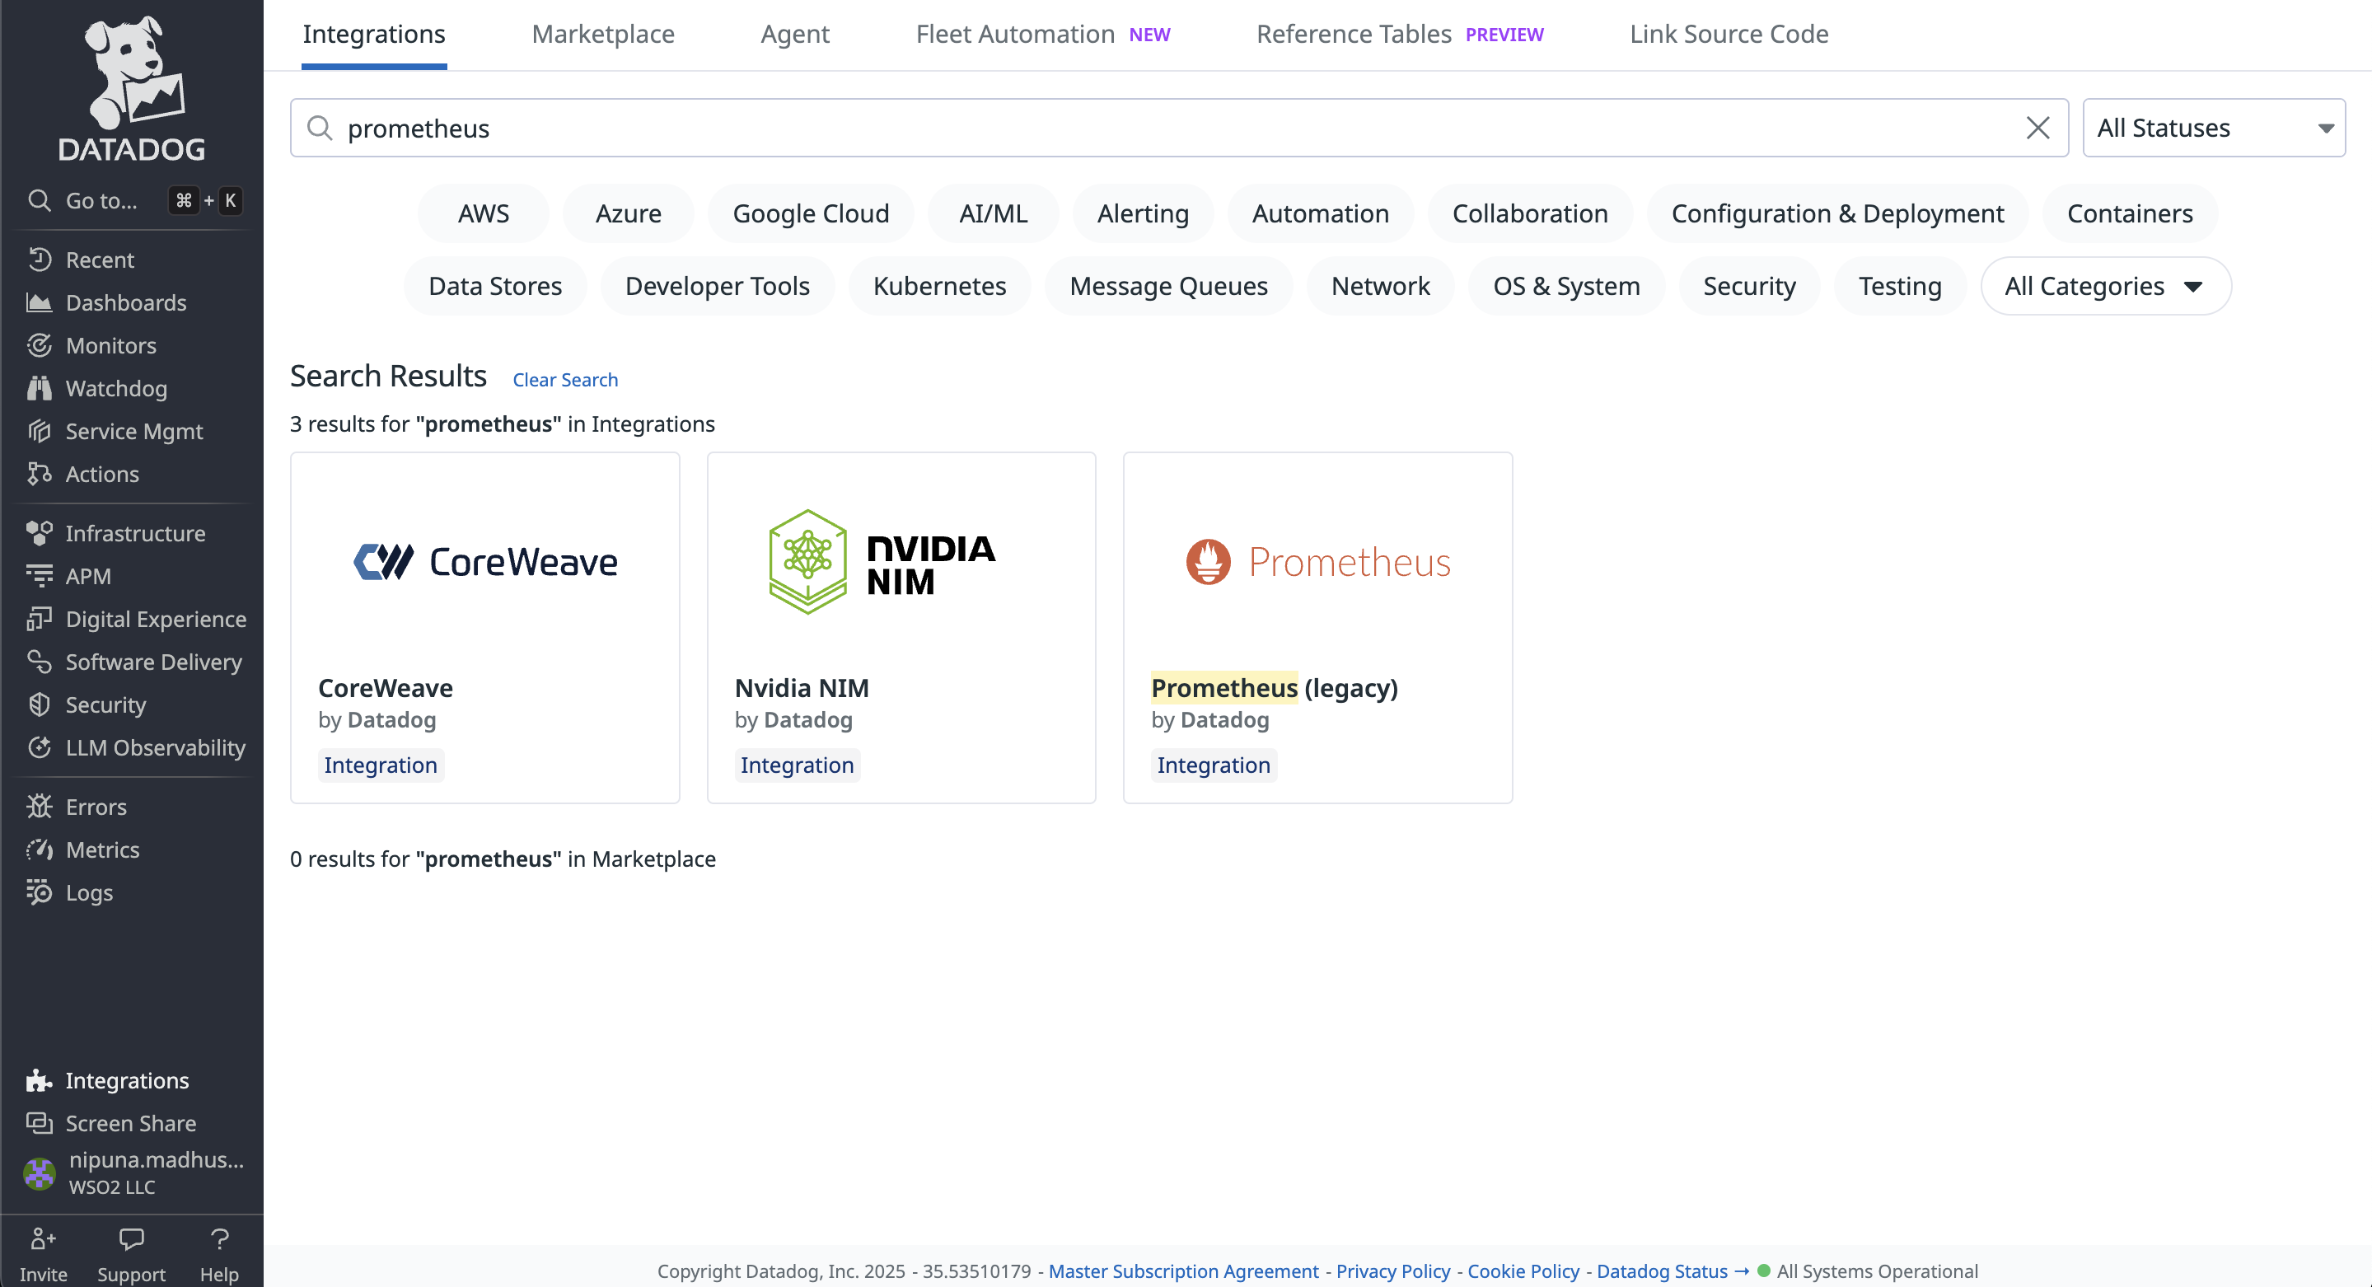Open Software Delivery icon
This screenshot has width=2372, height=1287.
coord(39,662)
